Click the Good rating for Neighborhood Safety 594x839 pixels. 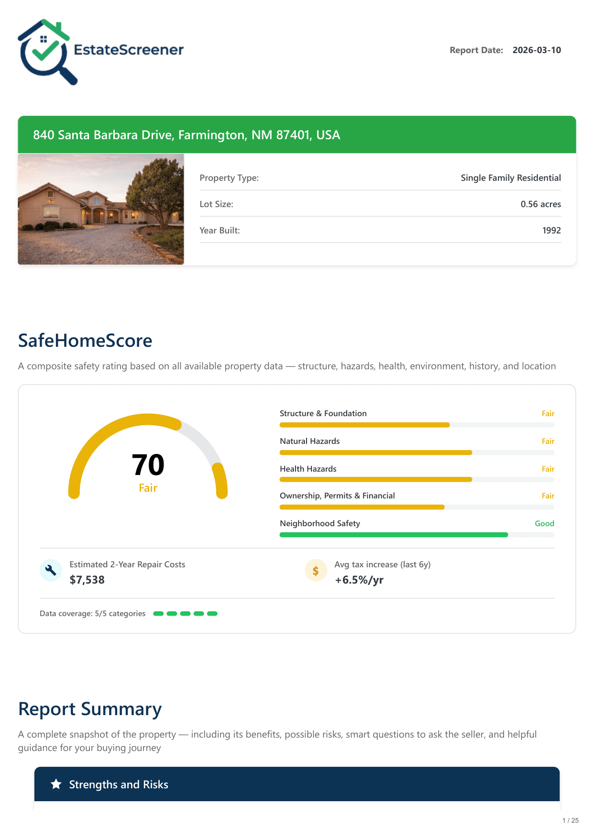tap(544, 523)
